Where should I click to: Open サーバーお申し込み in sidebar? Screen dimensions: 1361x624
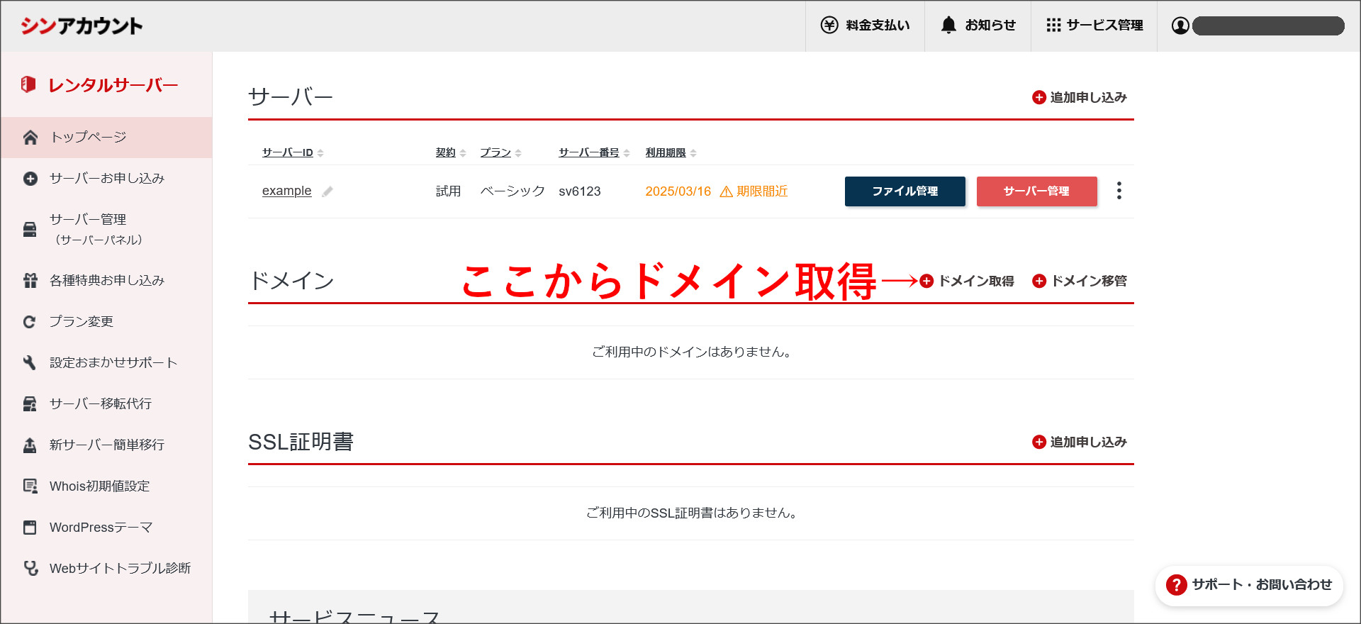(106, 179)
